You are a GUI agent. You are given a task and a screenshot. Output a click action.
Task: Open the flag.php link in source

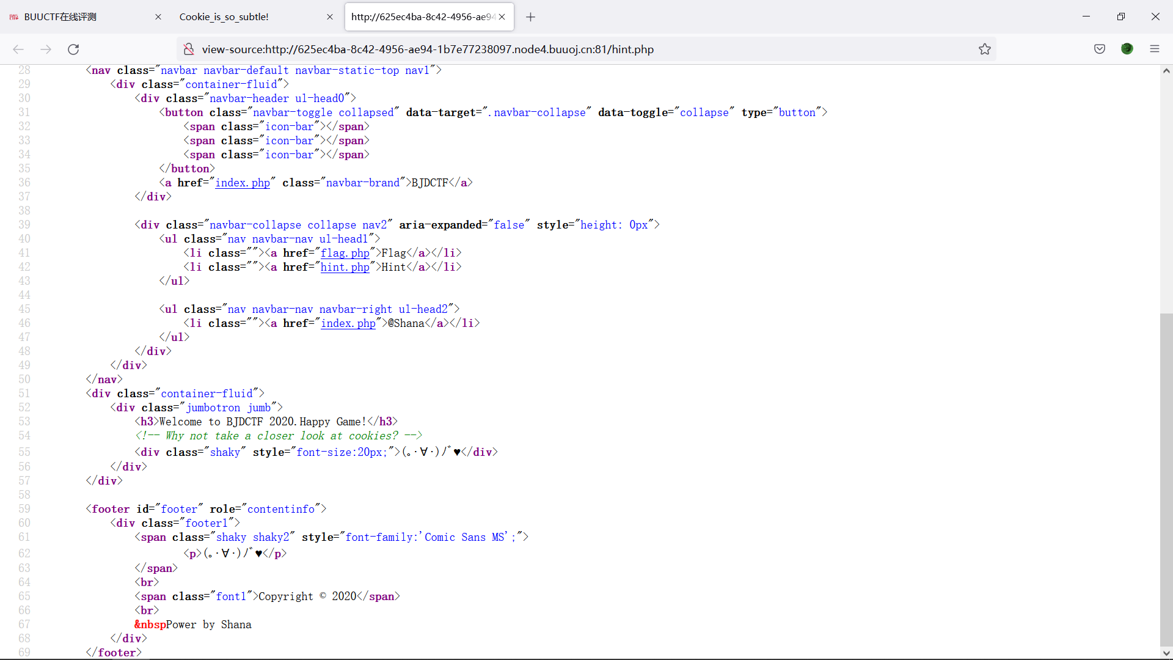click(345, 253)
